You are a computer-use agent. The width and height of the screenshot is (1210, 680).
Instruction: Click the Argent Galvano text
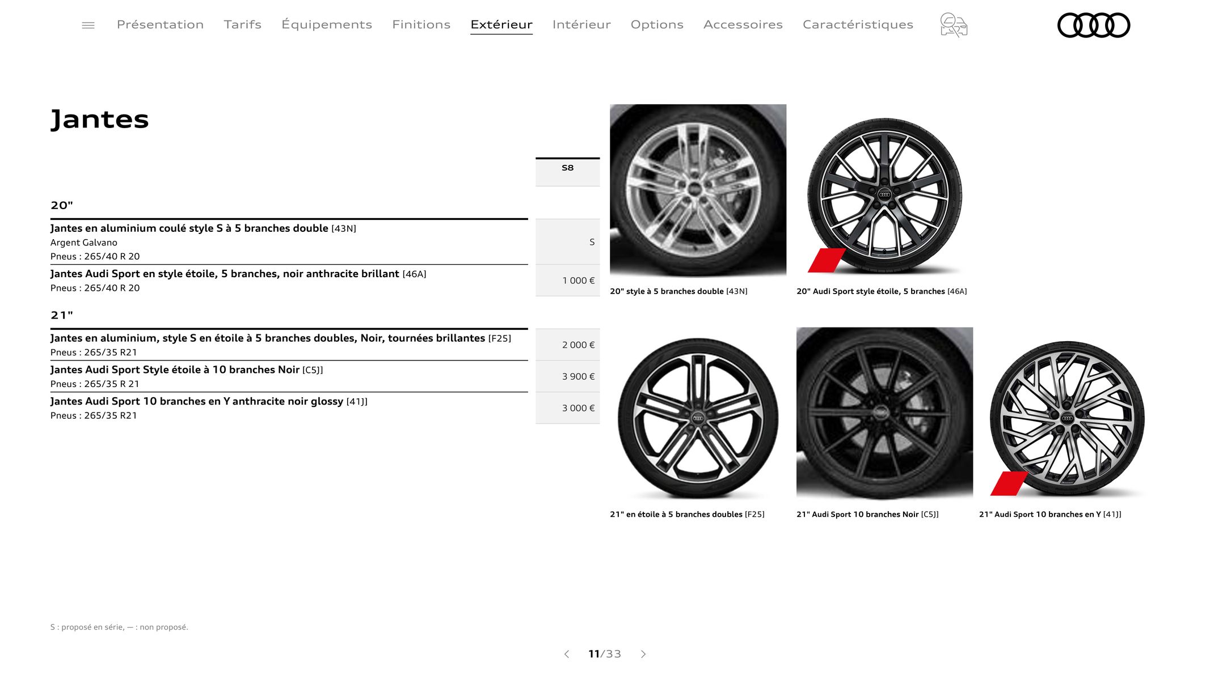[84, 243]
